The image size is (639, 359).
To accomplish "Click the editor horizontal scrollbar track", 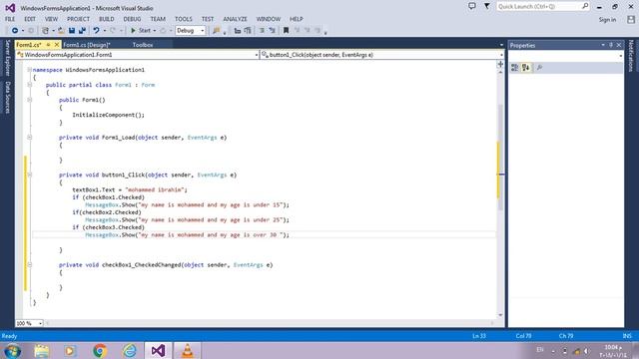I will (x=269, y=323).
